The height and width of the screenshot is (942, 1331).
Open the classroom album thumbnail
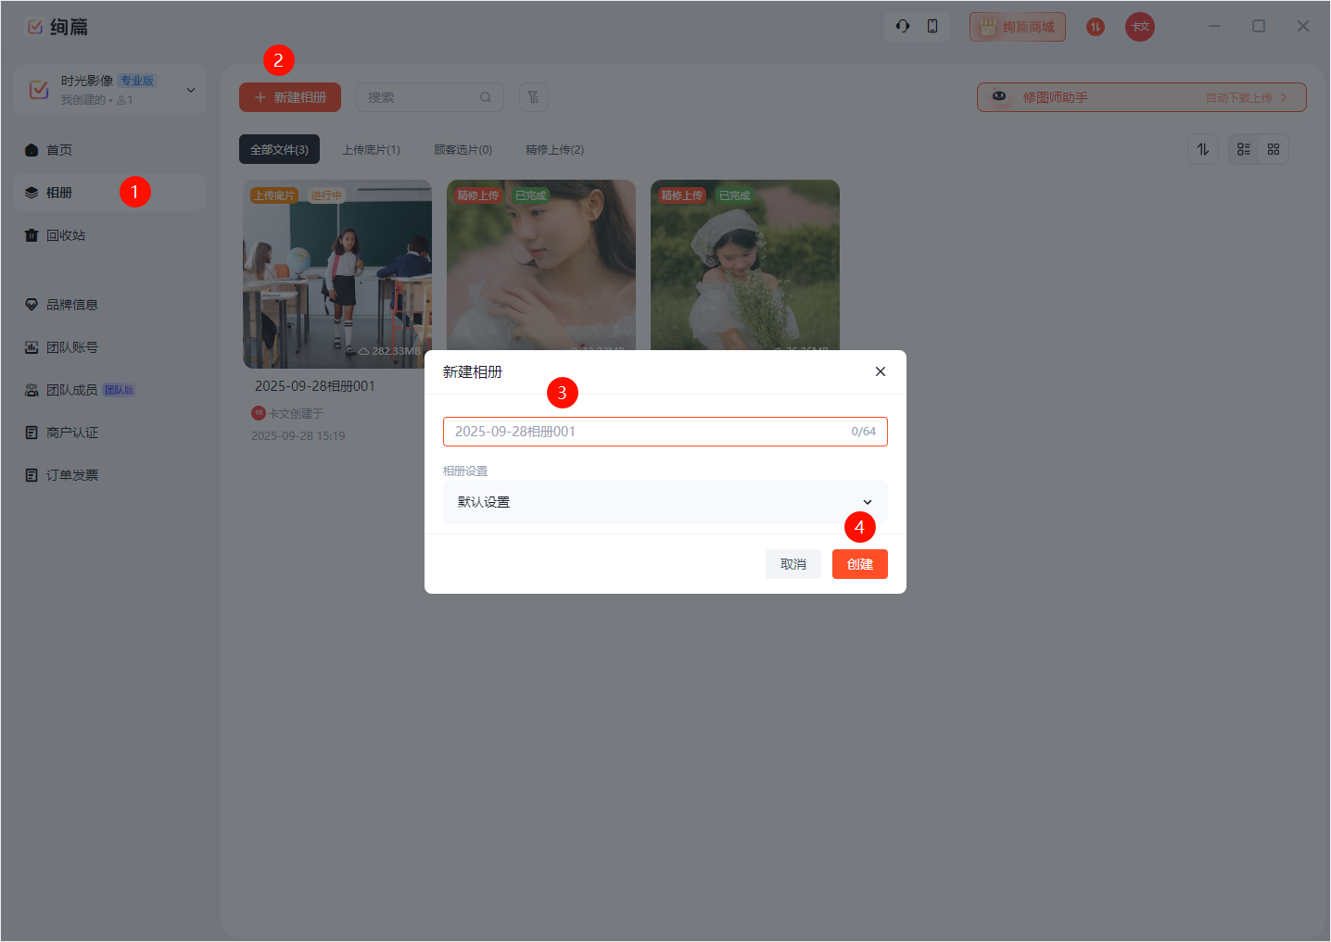(x=337, y=274)
